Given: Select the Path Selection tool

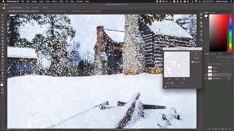Looking at the screenshot, I should (x=3, y=67).
